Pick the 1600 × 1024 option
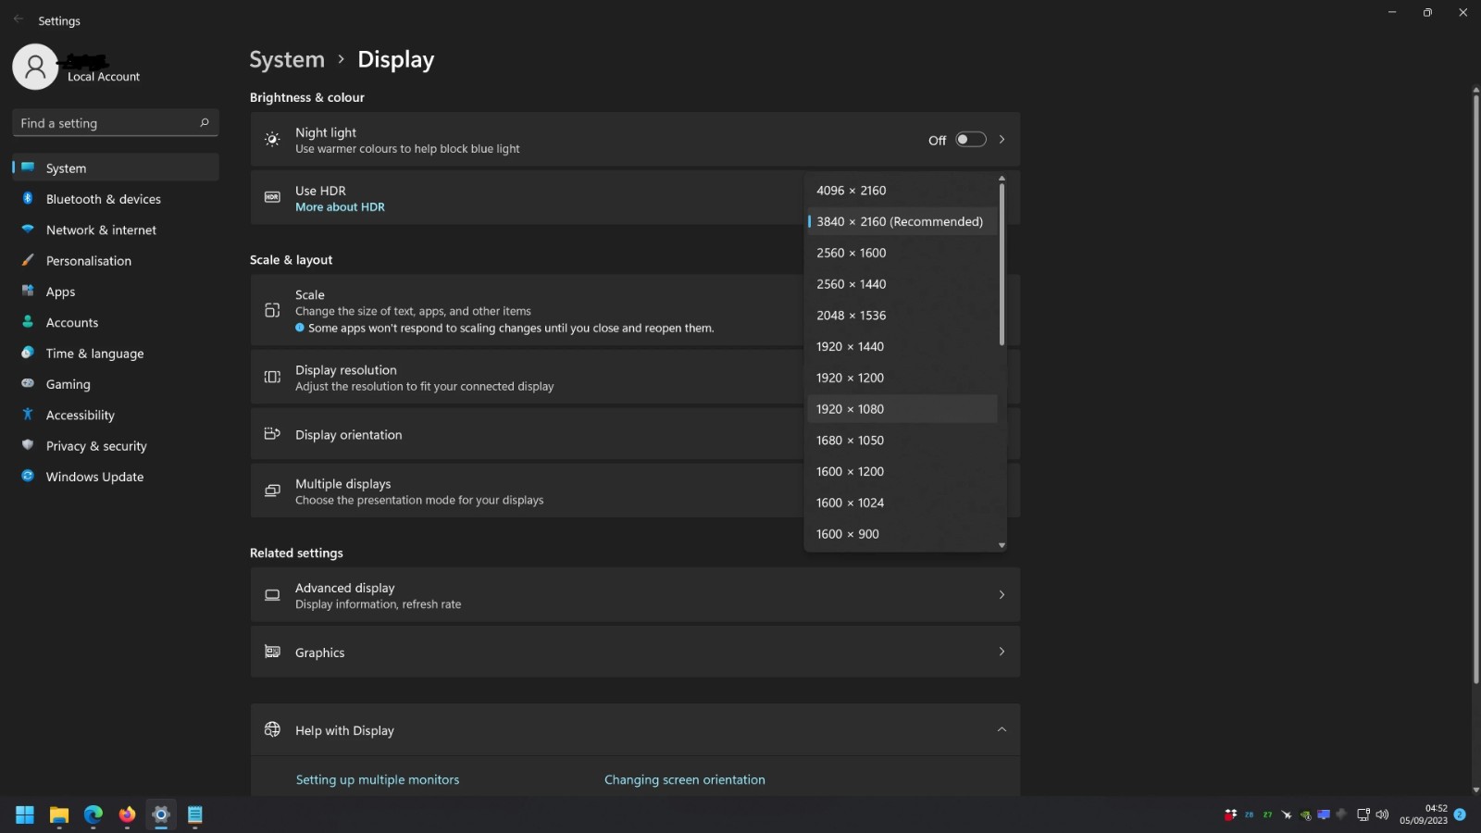The height and width of the screenshot is (833, 1481). coord(902,503)
